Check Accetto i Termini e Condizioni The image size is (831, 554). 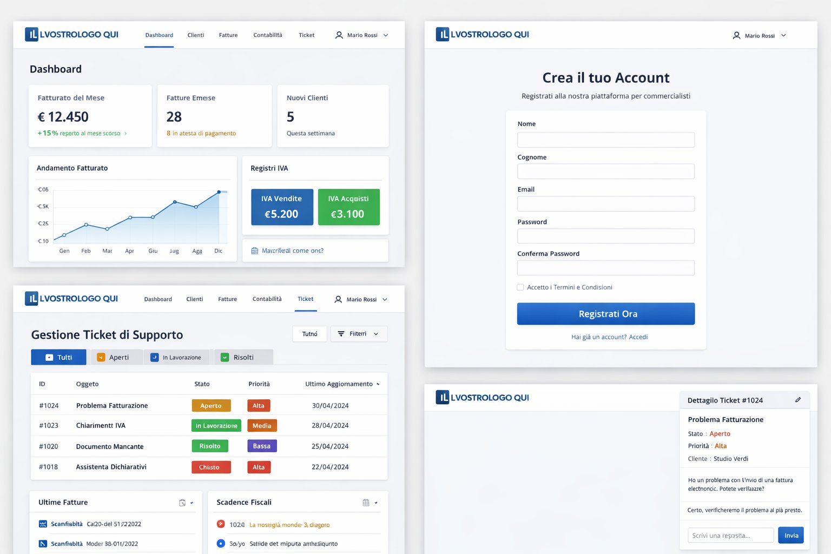coord(520,287)
